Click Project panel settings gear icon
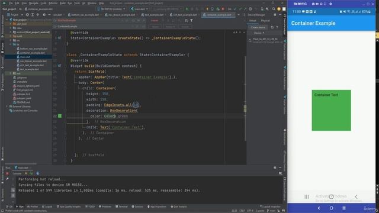379x213 pixels. click(44, 15)
